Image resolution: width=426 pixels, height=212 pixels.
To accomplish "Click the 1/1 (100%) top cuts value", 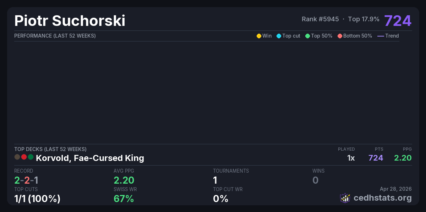I will 37,199.
